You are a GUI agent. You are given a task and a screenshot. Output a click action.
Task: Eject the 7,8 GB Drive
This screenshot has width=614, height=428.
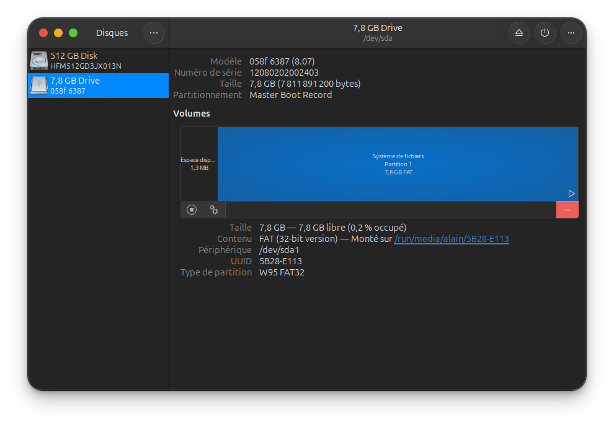pos(519,33)
